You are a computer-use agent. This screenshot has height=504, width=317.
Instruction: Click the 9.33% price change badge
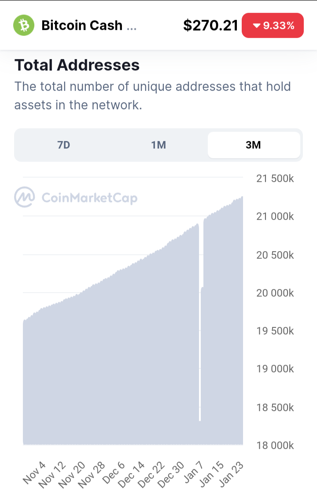[273, 26]
